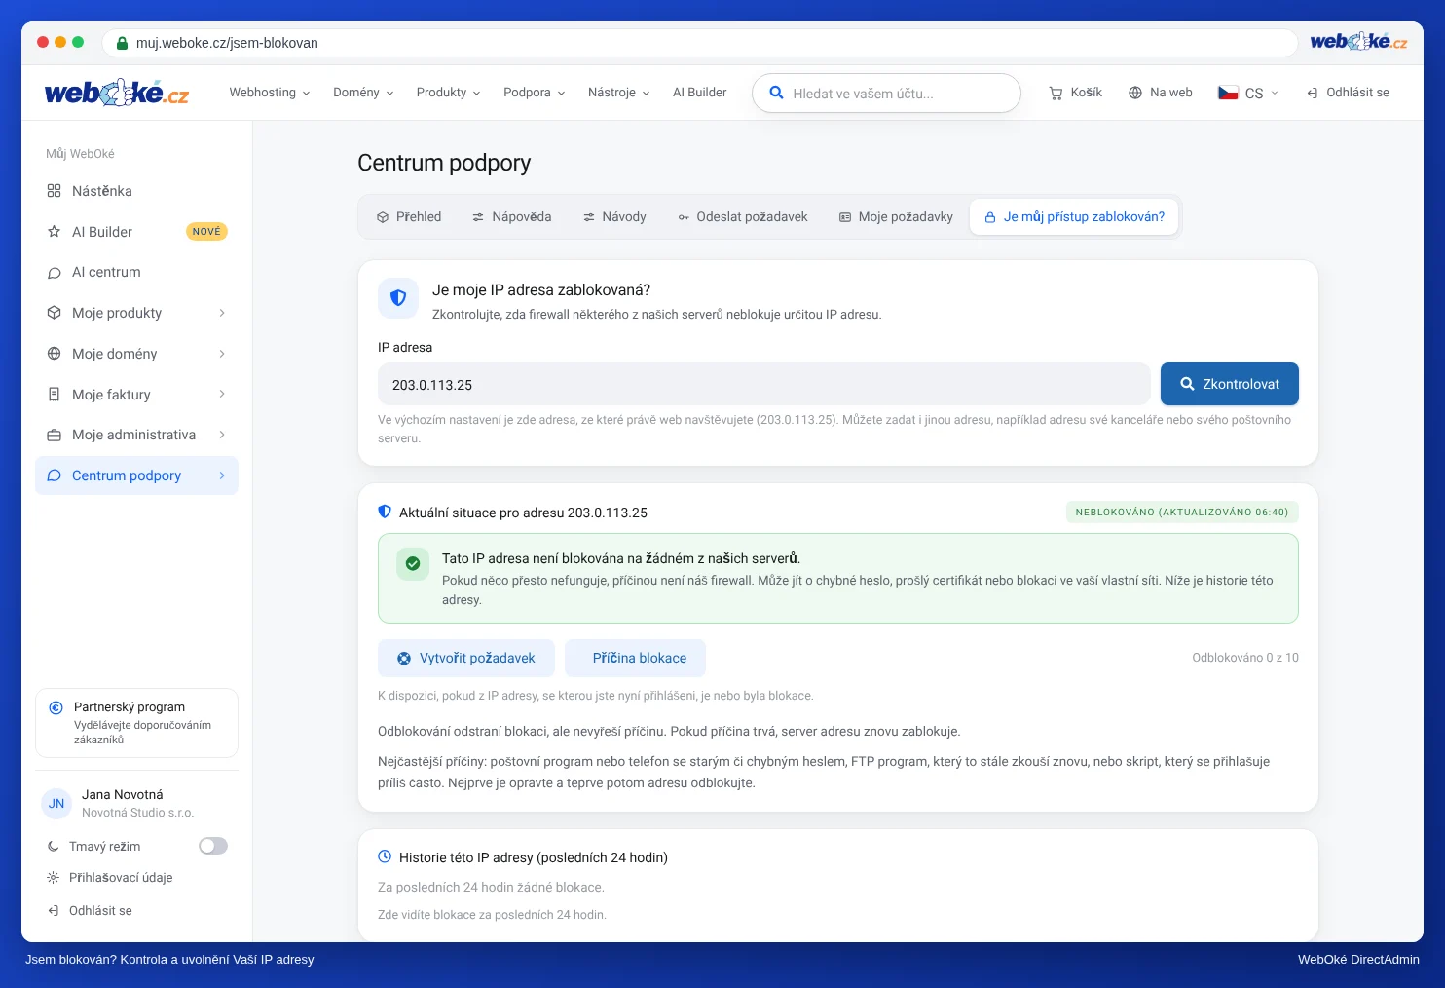
Task: Open the shopping cart icon (Košík)
Action: [x=1056, y=94]
